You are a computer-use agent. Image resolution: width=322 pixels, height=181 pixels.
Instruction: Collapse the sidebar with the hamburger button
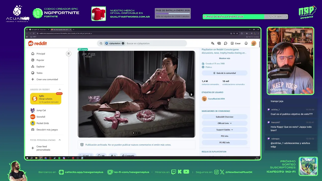tap(68, 54)
